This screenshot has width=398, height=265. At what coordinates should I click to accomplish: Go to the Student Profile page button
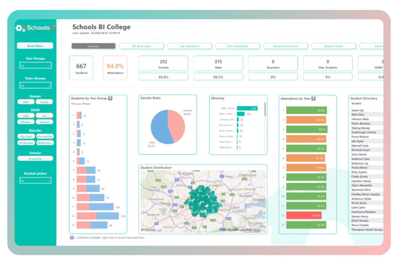point(333,46)
